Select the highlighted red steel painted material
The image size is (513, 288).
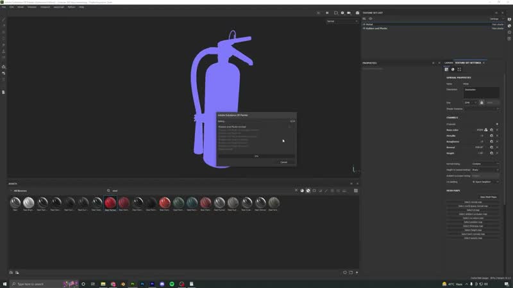[110, 204]
